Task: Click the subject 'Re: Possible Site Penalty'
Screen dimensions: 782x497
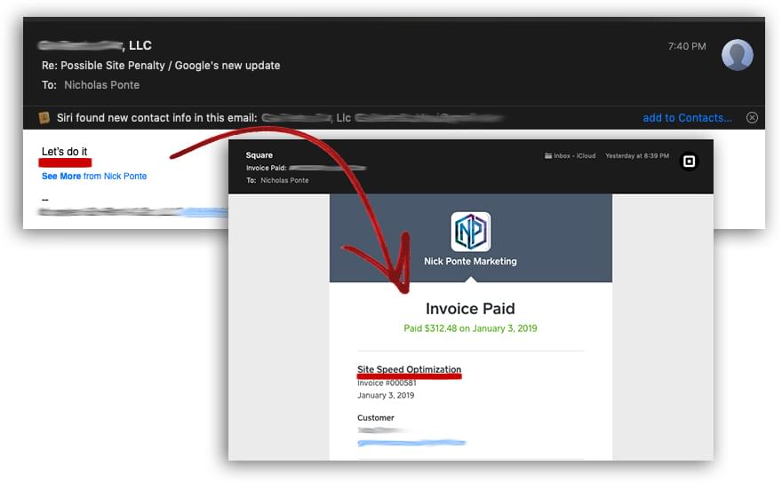Action: 161,66
